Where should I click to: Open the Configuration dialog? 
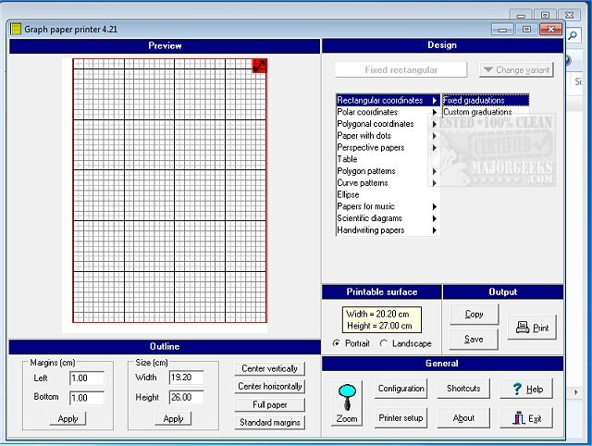click(x=401, y=389)
